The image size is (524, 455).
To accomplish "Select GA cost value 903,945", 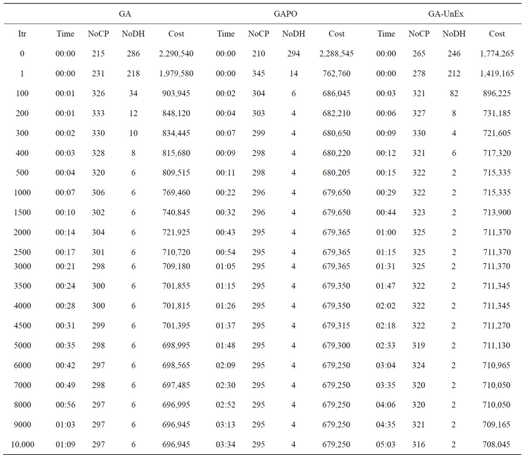I will pos(176,93).
